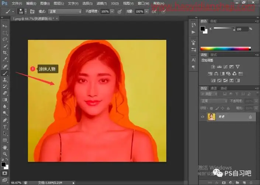Open the 流量 slider dropdown arrow
This screenshot has height=185, width=260.
point(147,11)
